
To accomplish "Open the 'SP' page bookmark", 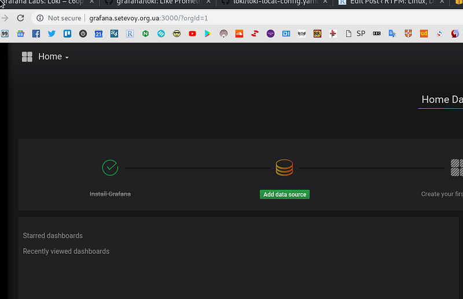I will pyautogui.click(x=356, y=34).
